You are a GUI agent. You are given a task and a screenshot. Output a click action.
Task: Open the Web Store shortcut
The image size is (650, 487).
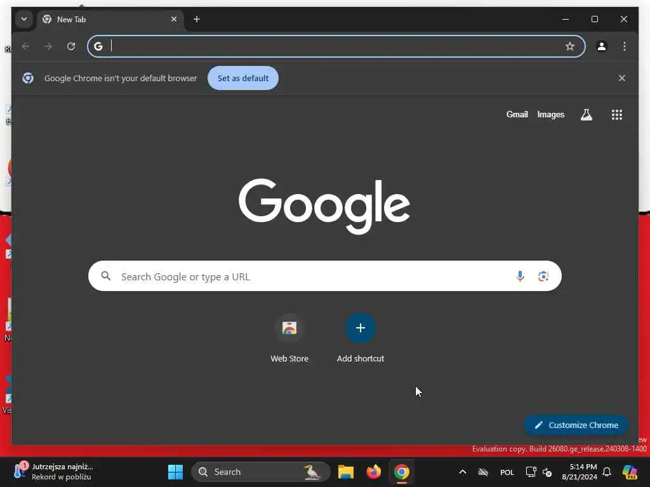point(289,339)
